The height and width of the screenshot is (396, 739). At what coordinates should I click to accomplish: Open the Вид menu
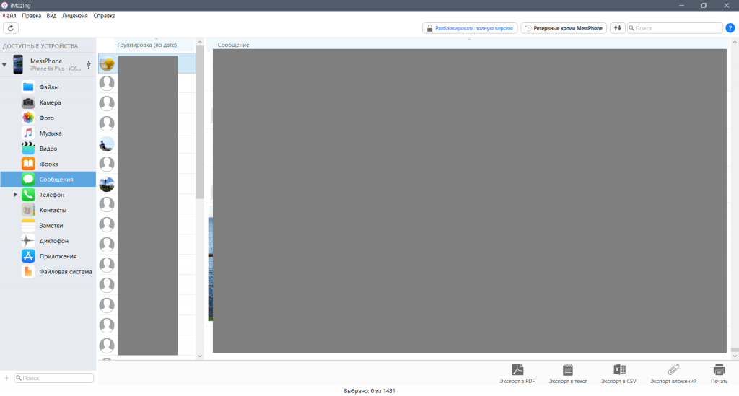pos(51,16)
